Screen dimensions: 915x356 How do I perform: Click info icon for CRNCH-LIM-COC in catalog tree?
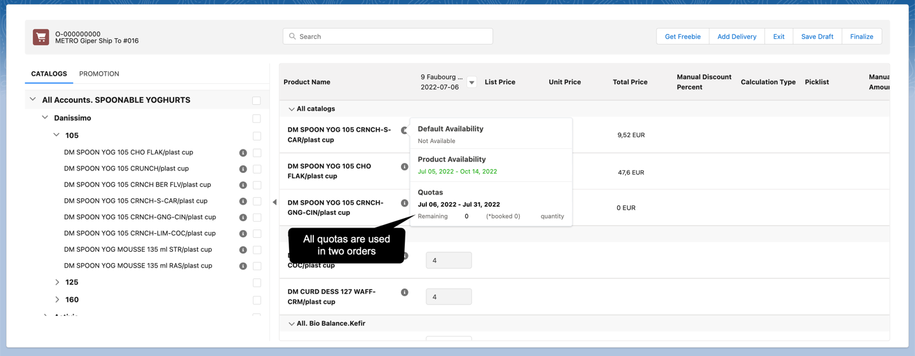(x=243, y=233)
